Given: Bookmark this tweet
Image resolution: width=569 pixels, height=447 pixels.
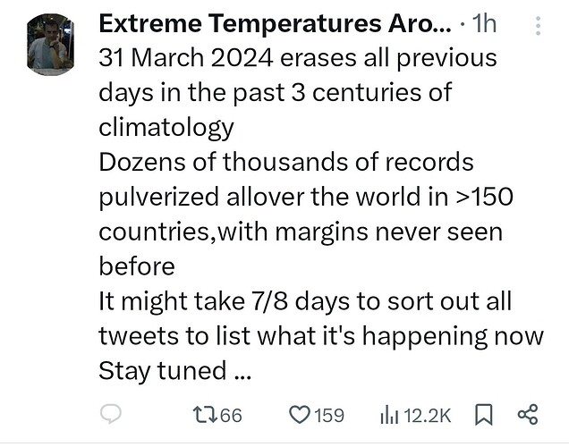Looking at the screenshot, I should (x=484, y=415).
